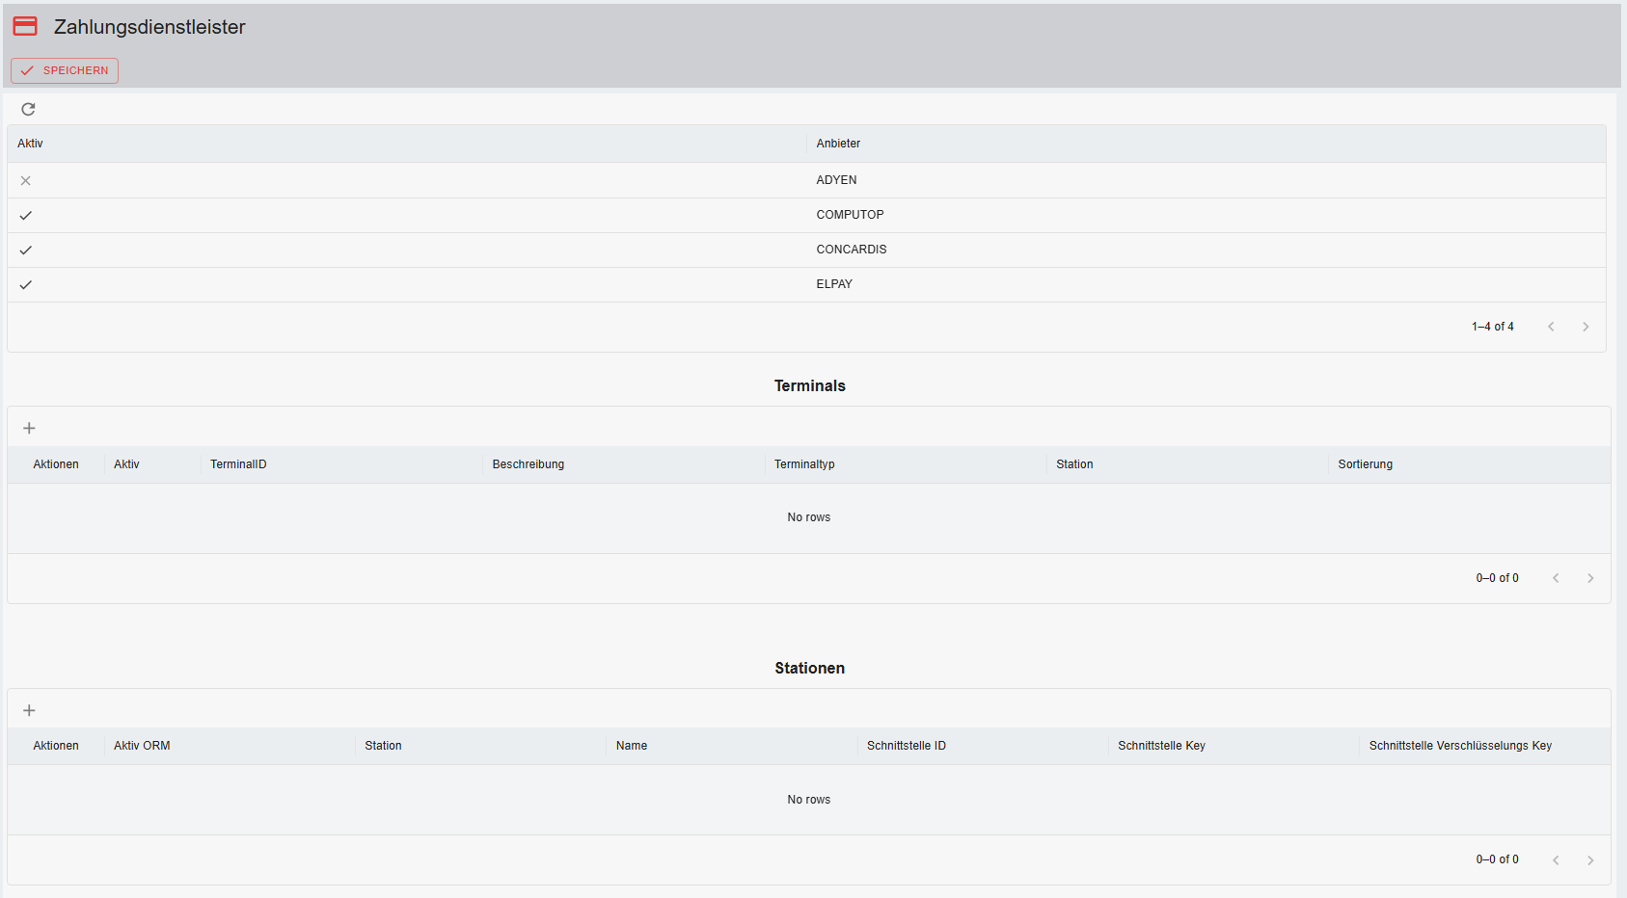Toggle the Aktiv checkmark for COMPUTOP
Screen dimensions: 1627x898
click(26, 215)
